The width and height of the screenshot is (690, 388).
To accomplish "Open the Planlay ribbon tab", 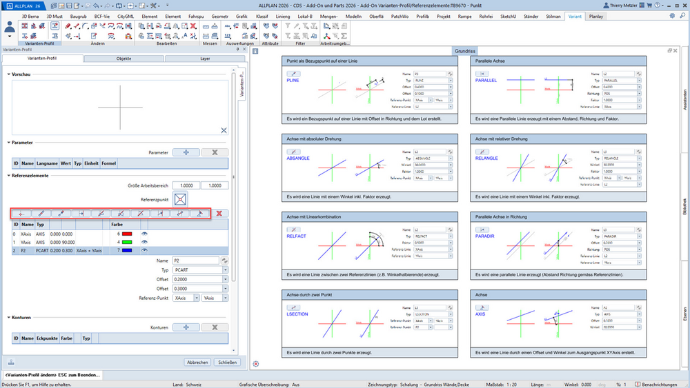I will coord(596,17).
